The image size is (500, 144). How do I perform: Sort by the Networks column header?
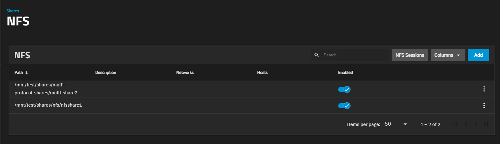point(185,73)
